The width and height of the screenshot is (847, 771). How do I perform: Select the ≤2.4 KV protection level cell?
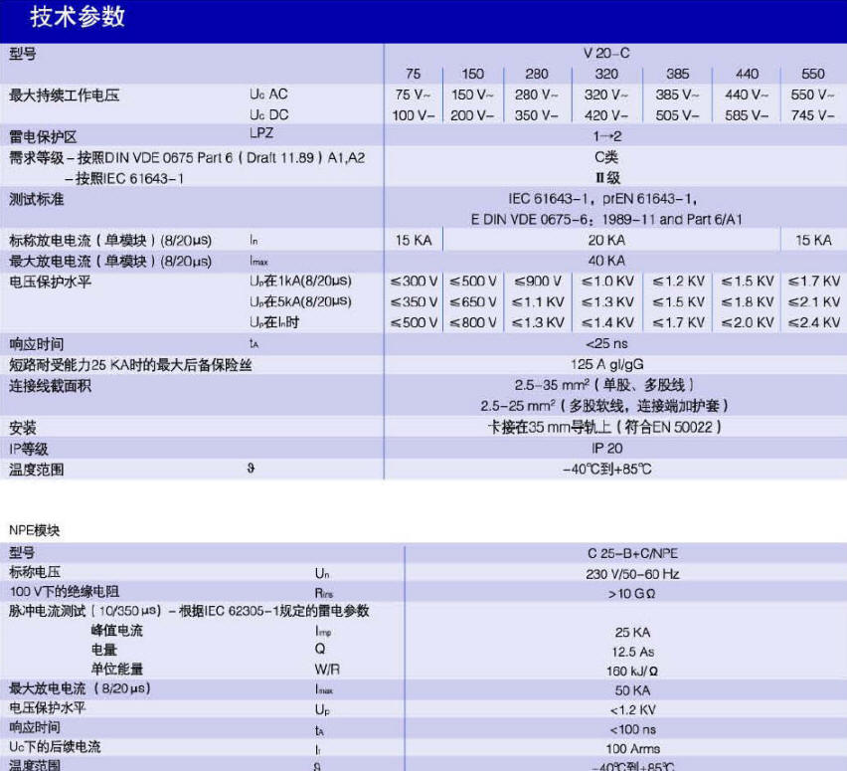click(x=813, y=322)
